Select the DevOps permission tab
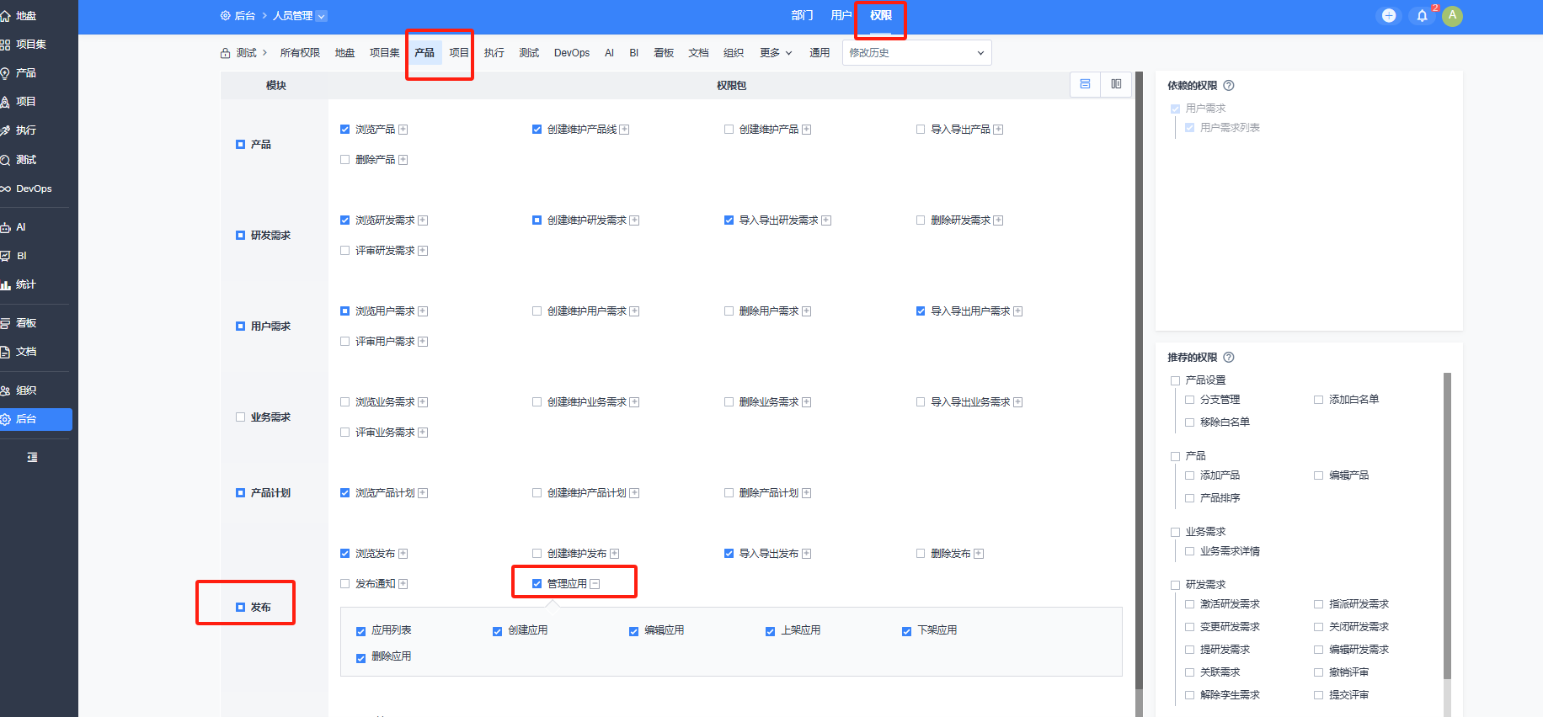The height and width of the screenshot is (717, 1543). pyautogui.click(x=572, y=52)
